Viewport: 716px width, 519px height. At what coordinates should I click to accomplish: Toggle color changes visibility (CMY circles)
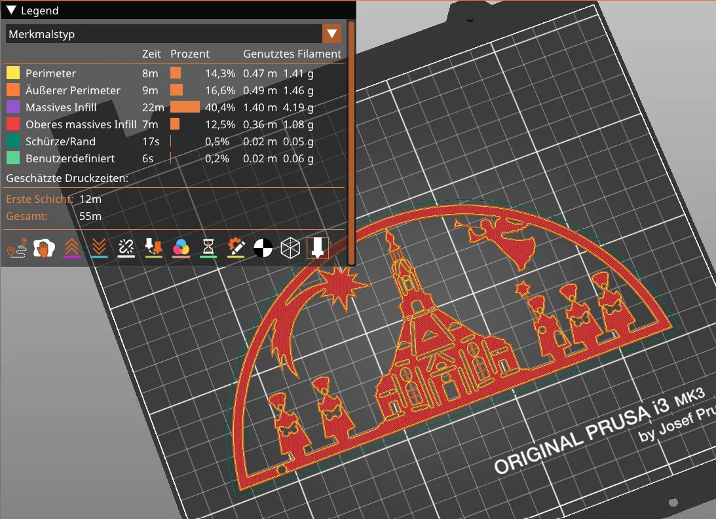[x=181, y=247]
